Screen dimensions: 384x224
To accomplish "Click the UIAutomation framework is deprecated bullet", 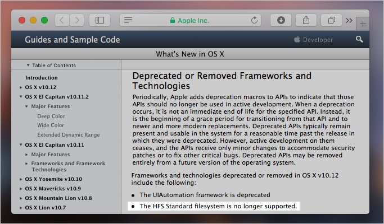I will coord(205,195).
